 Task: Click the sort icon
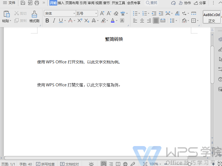177,13
